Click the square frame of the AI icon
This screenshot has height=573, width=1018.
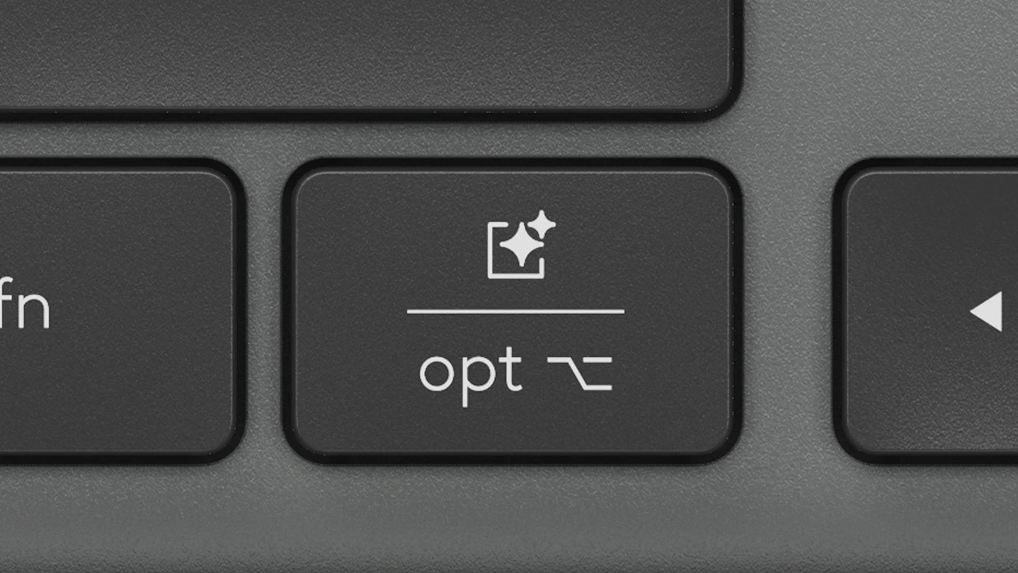(516, 251)
